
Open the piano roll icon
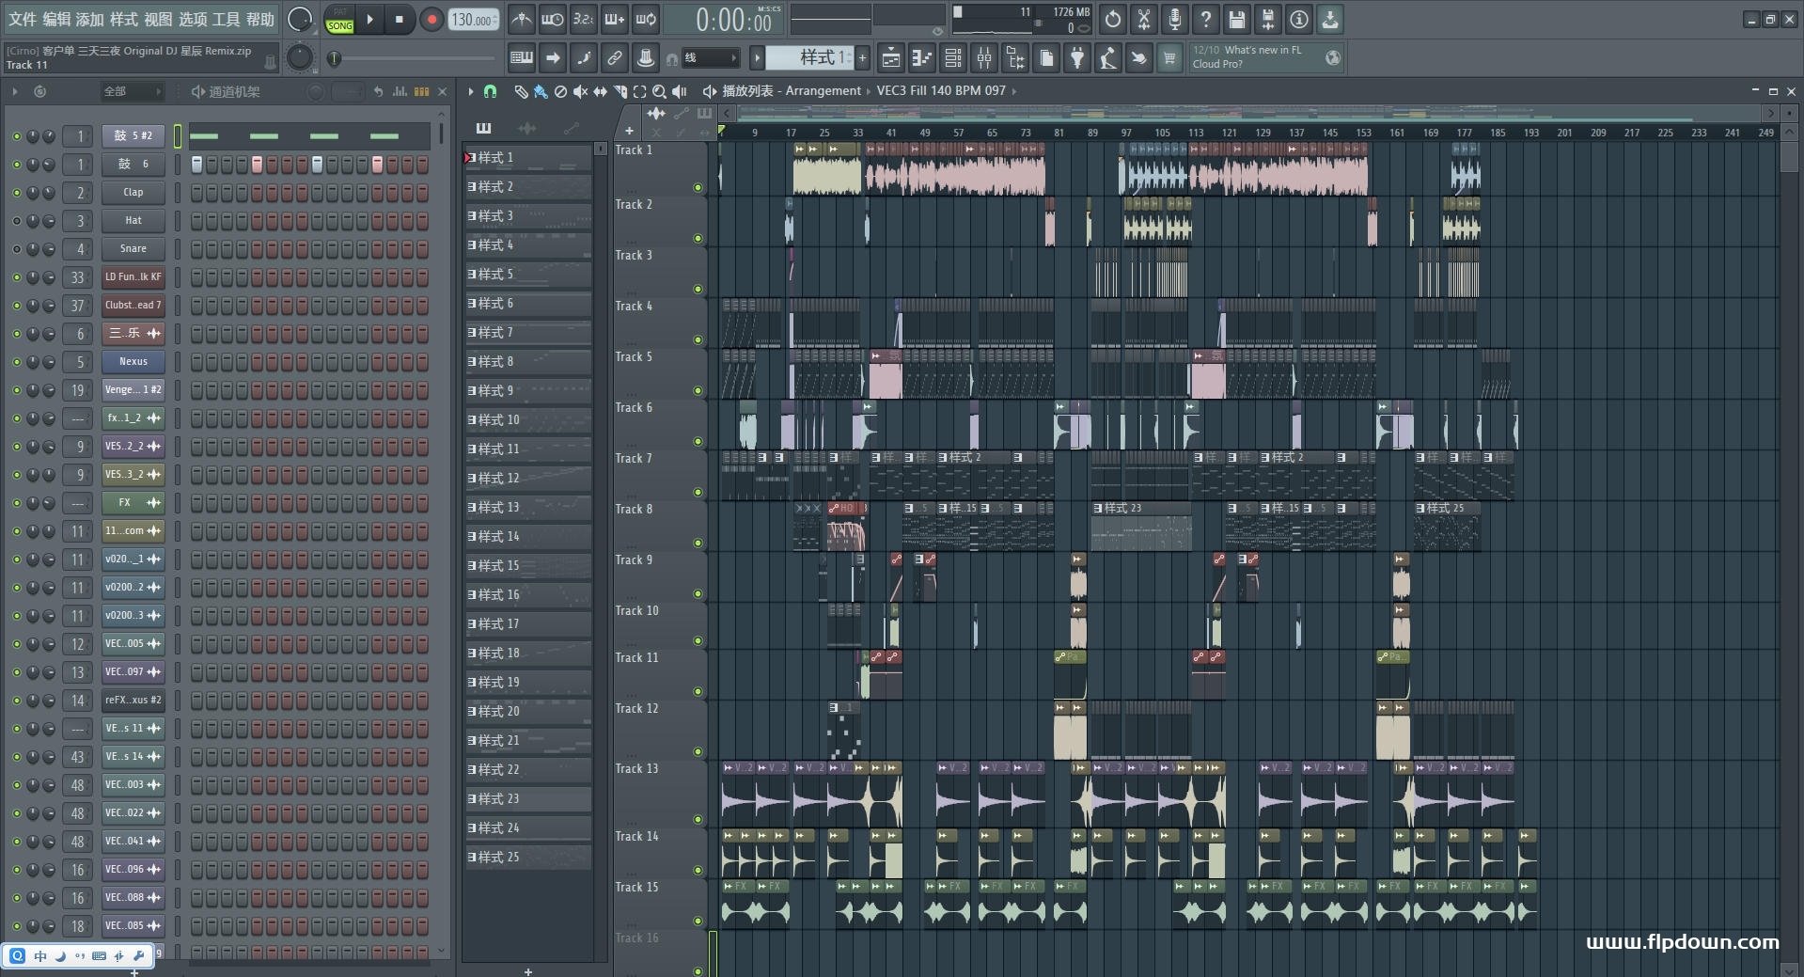pyautogui.click(x=922, y=58)
